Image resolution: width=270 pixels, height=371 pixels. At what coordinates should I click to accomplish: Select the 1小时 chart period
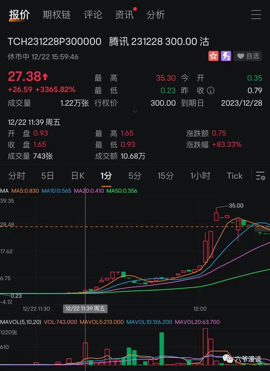click(200, 176)
